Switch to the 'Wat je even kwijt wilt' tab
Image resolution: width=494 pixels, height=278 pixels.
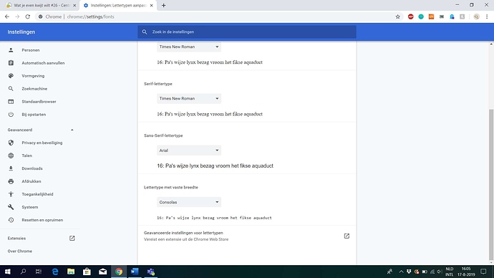42,5
